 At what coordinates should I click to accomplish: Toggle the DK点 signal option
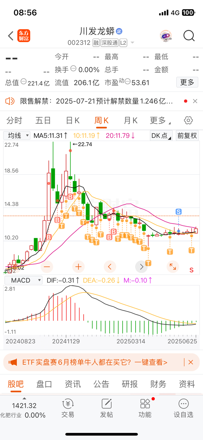(161, 136)
